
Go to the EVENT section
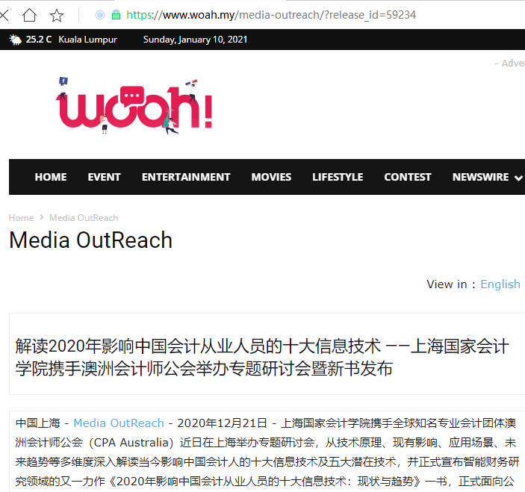pyautogui.click(x=104, y=177)
